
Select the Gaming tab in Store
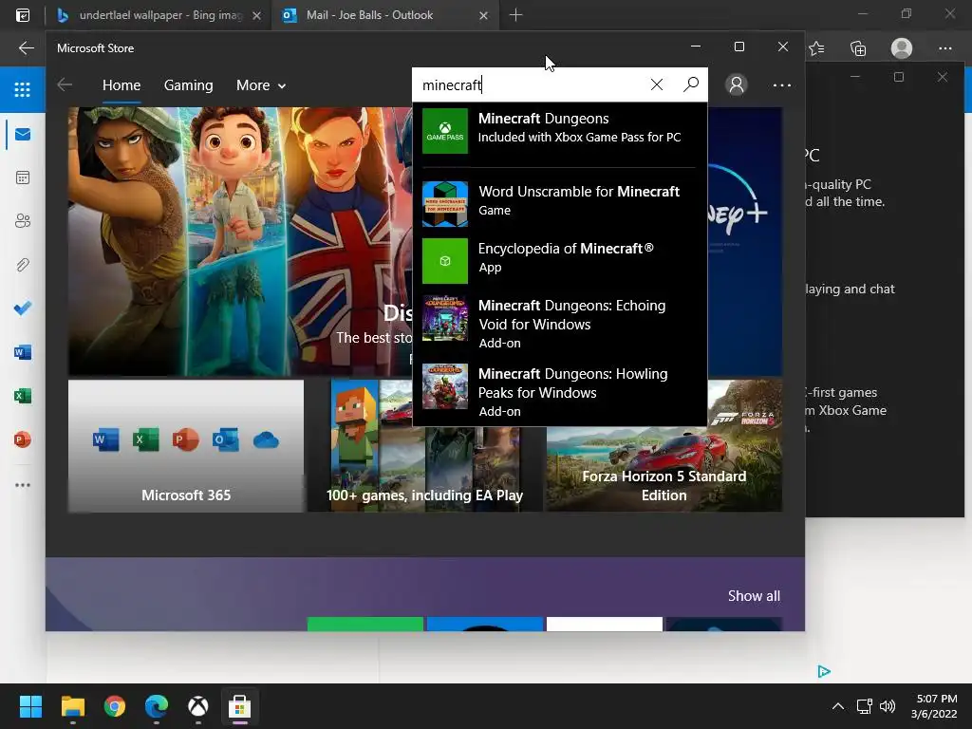pos(189,85)
